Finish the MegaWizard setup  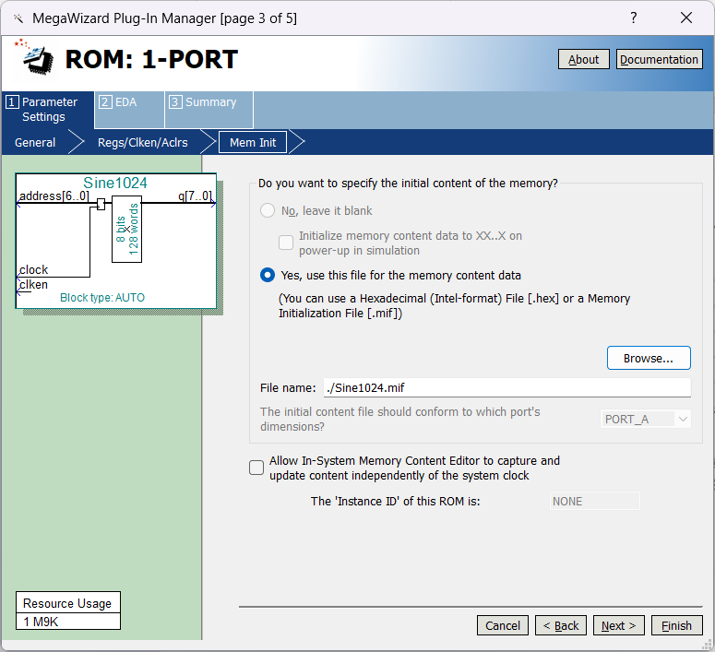(676, 625)
